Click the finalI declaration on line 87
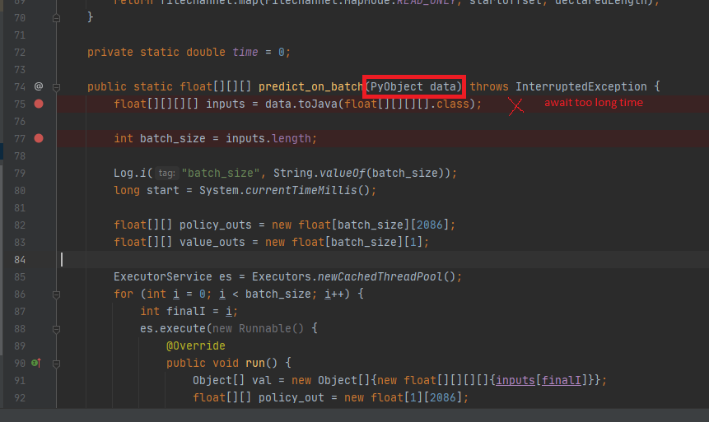 tap(186, 311)
